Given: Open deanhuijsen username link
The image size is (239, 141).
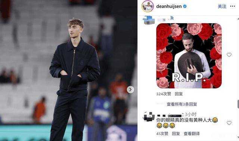Looking at the screenshot, I should pos(169,6).
